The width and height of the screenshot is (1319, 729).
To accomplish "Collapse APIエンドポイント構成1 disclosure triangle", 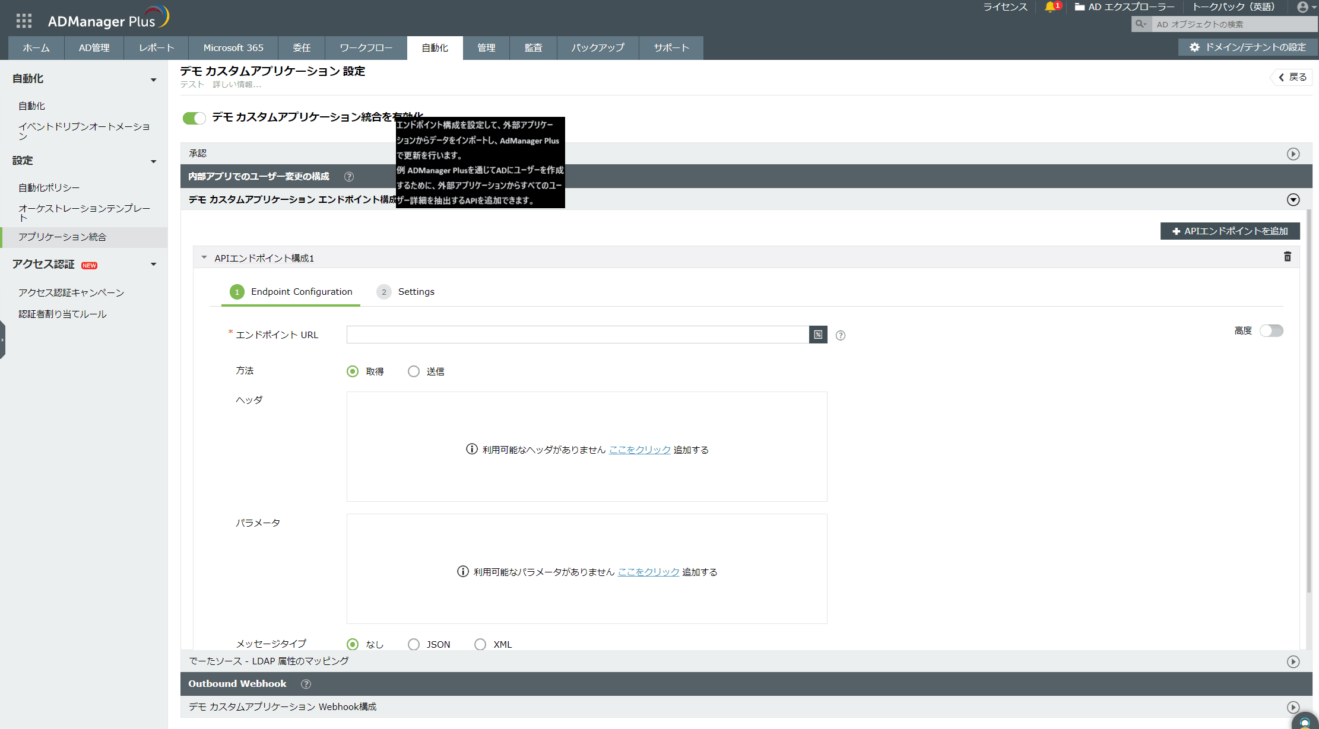I will pyautogui.click(x=204, y=258).
